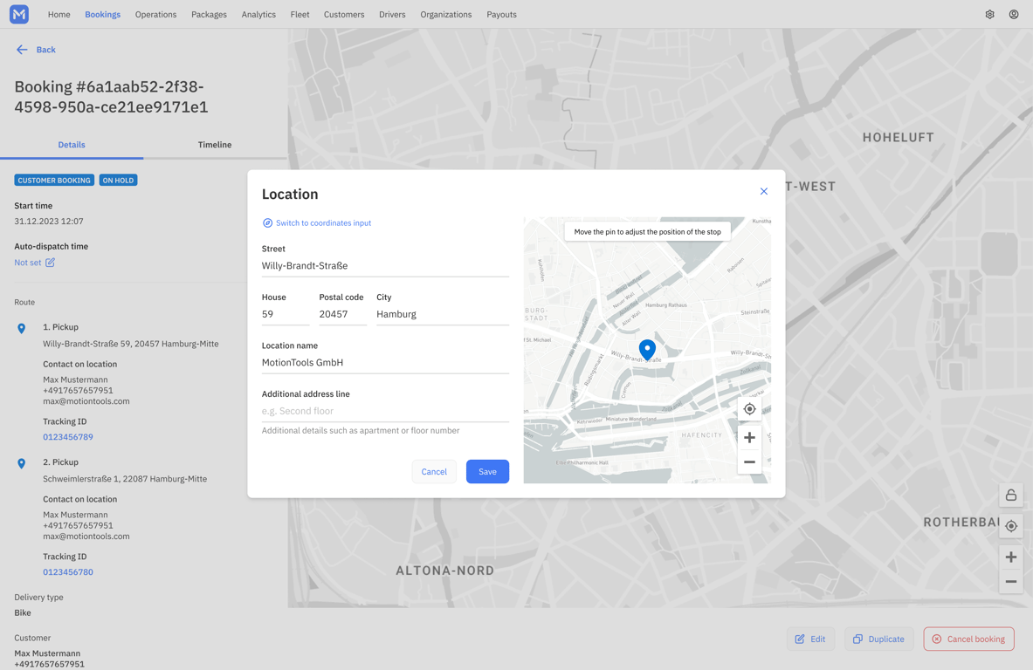Click the ON HOLD status badge
This screenshot has height=670, width=1033.
tap(118, 181)
